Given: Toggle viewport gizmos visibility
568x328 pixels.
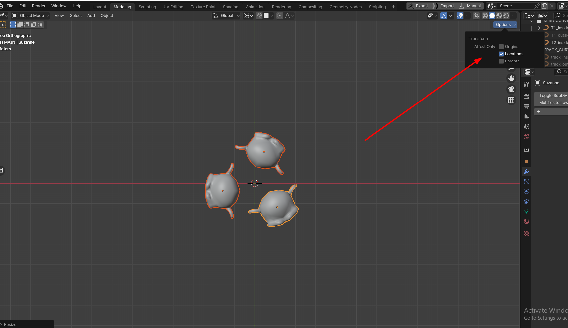Looking at the screenshot, I should (x=444, y=16).
